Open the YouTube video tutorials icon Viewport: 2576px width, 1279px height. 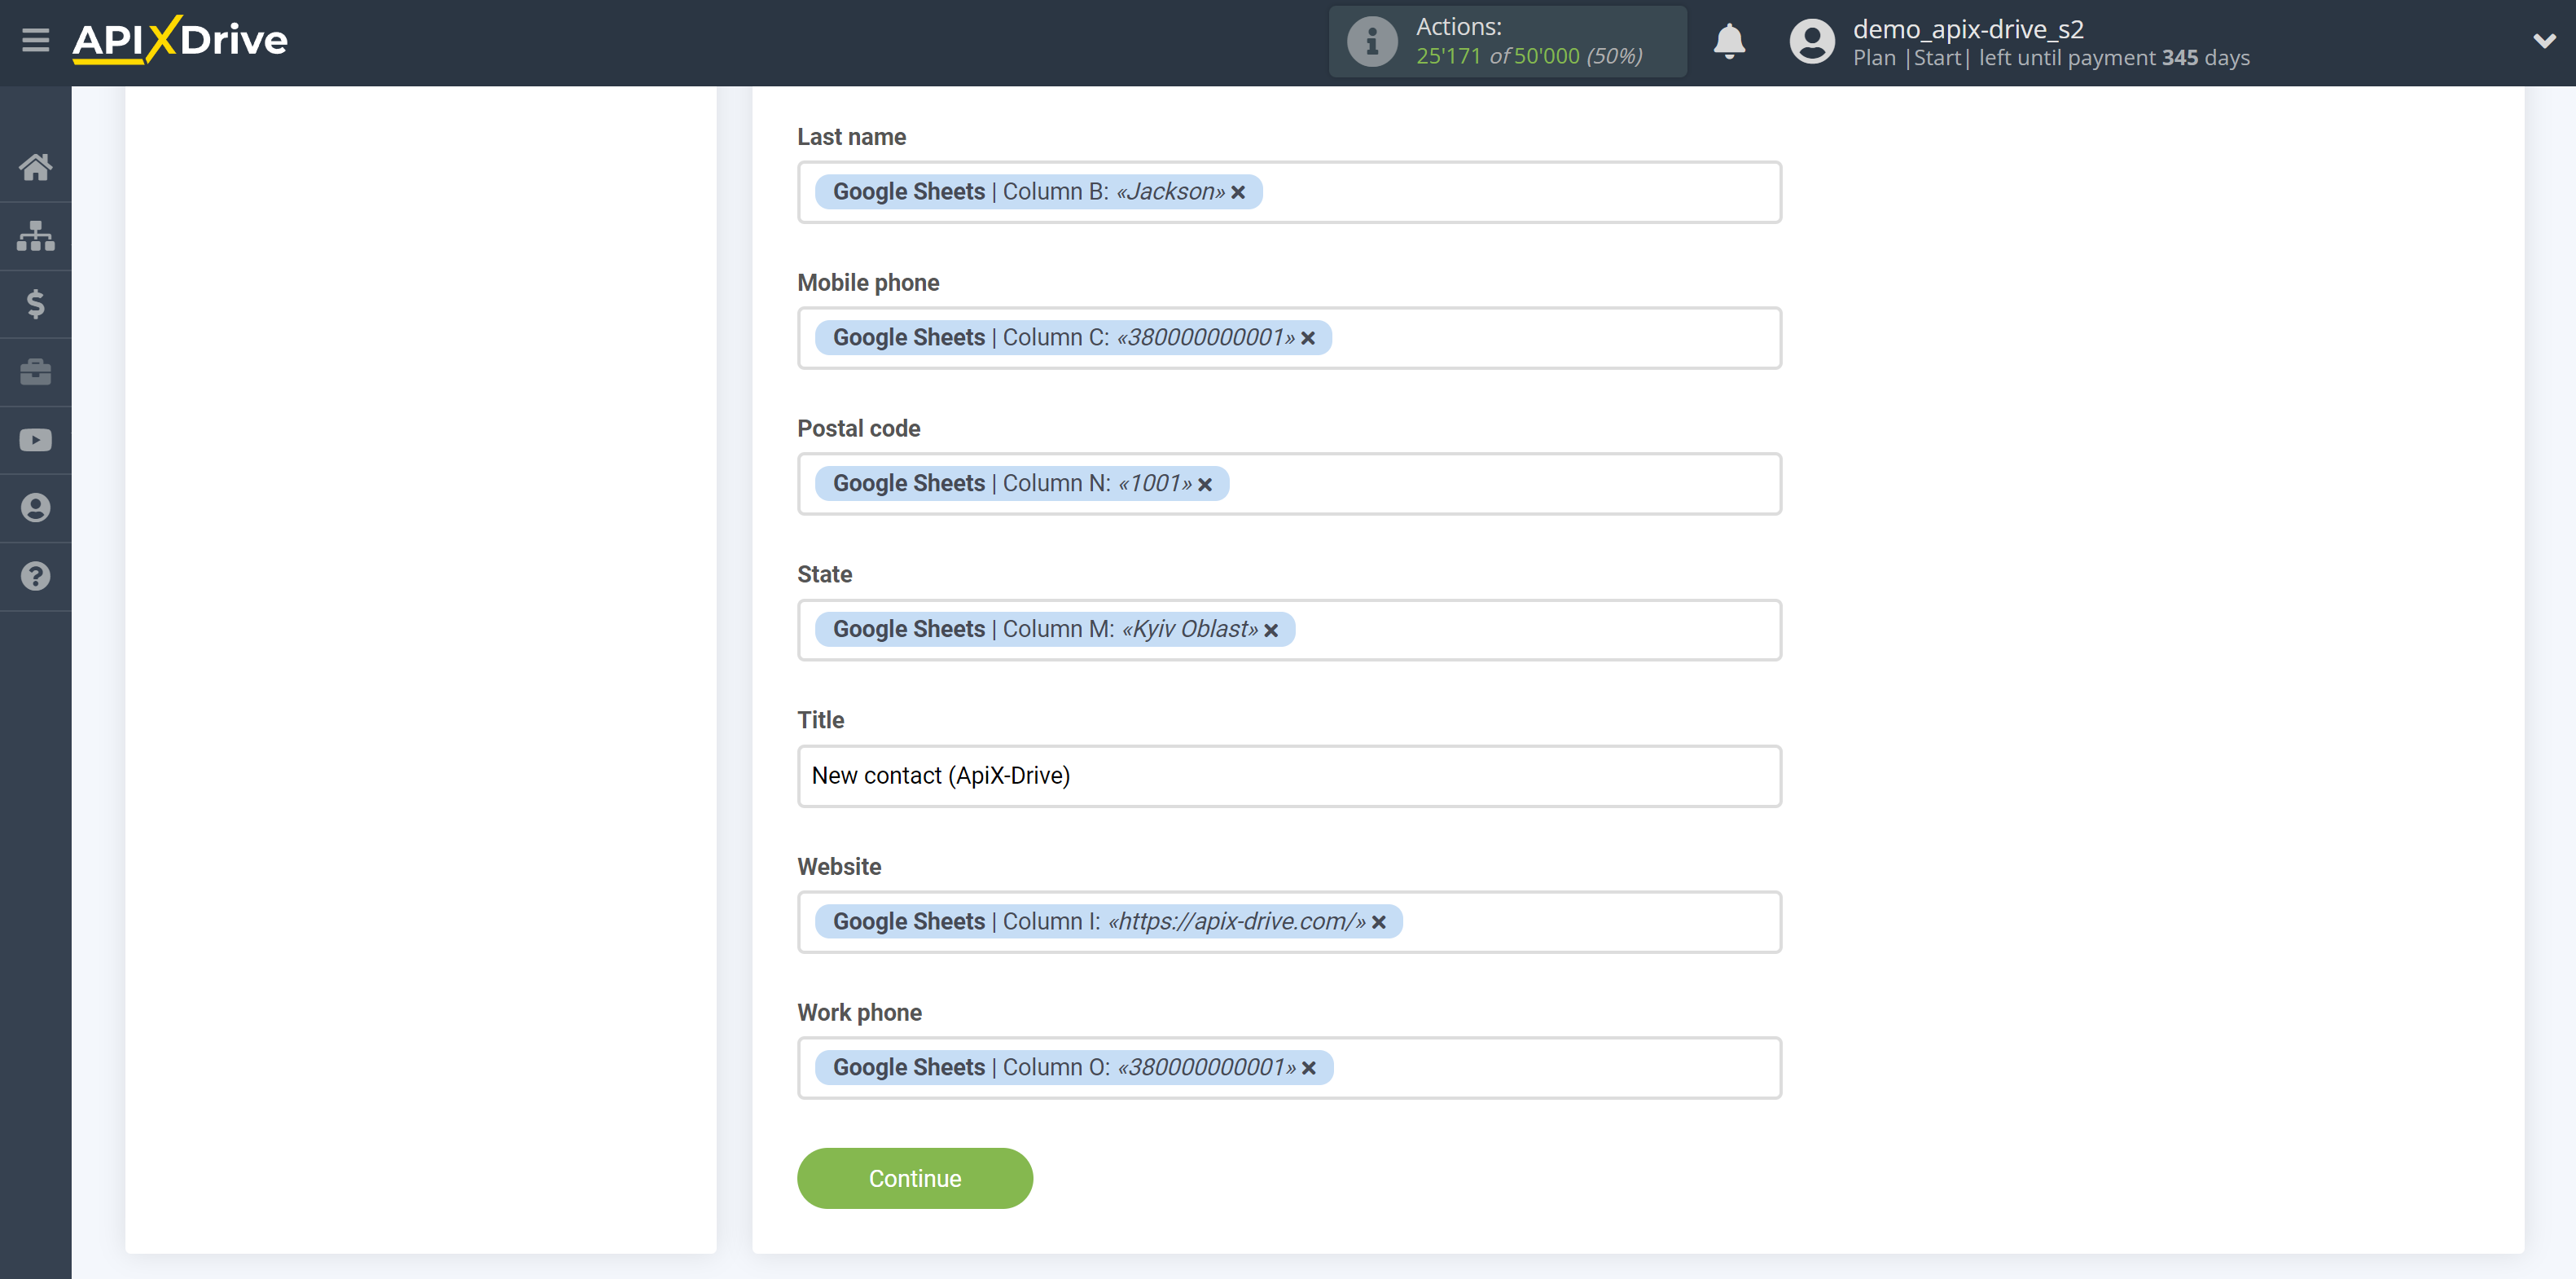(x=36, y=440)
